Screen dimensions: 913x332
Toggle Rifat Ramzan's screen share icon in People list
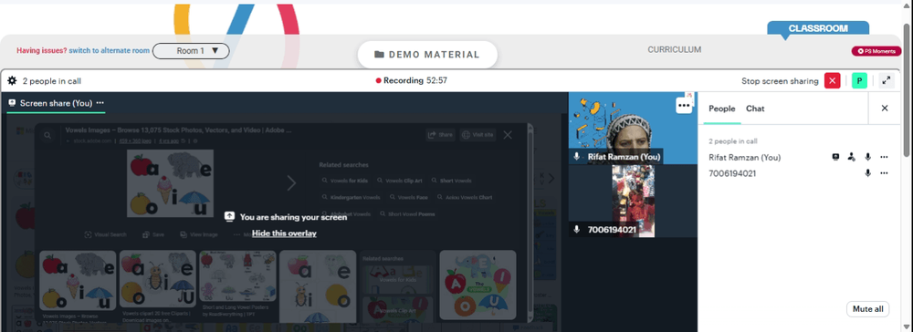coord(835,157)
